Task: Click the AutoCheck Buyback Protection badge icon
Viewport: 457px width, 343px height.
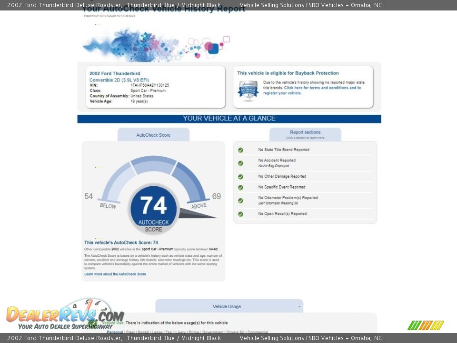Action: pos(248,91)
